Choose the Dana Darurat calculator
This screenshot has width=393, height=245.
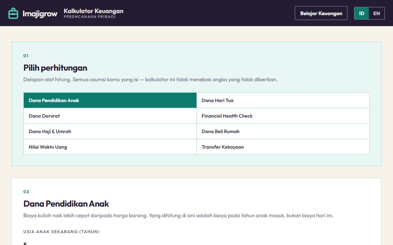coord(110,116)
